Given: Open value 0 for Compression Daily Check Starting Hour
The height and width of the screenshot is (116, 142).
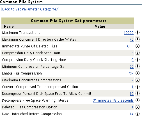Looking at the screenshot, I should tap(132, 60).
